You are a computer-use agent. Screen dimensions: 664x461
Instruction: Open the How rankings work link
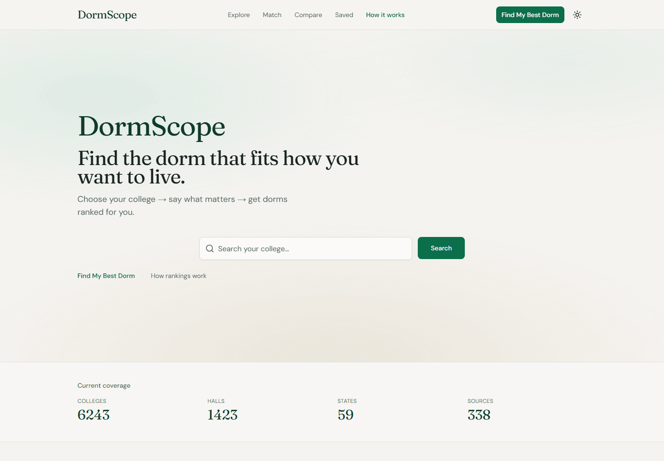[x=178, y=276]
